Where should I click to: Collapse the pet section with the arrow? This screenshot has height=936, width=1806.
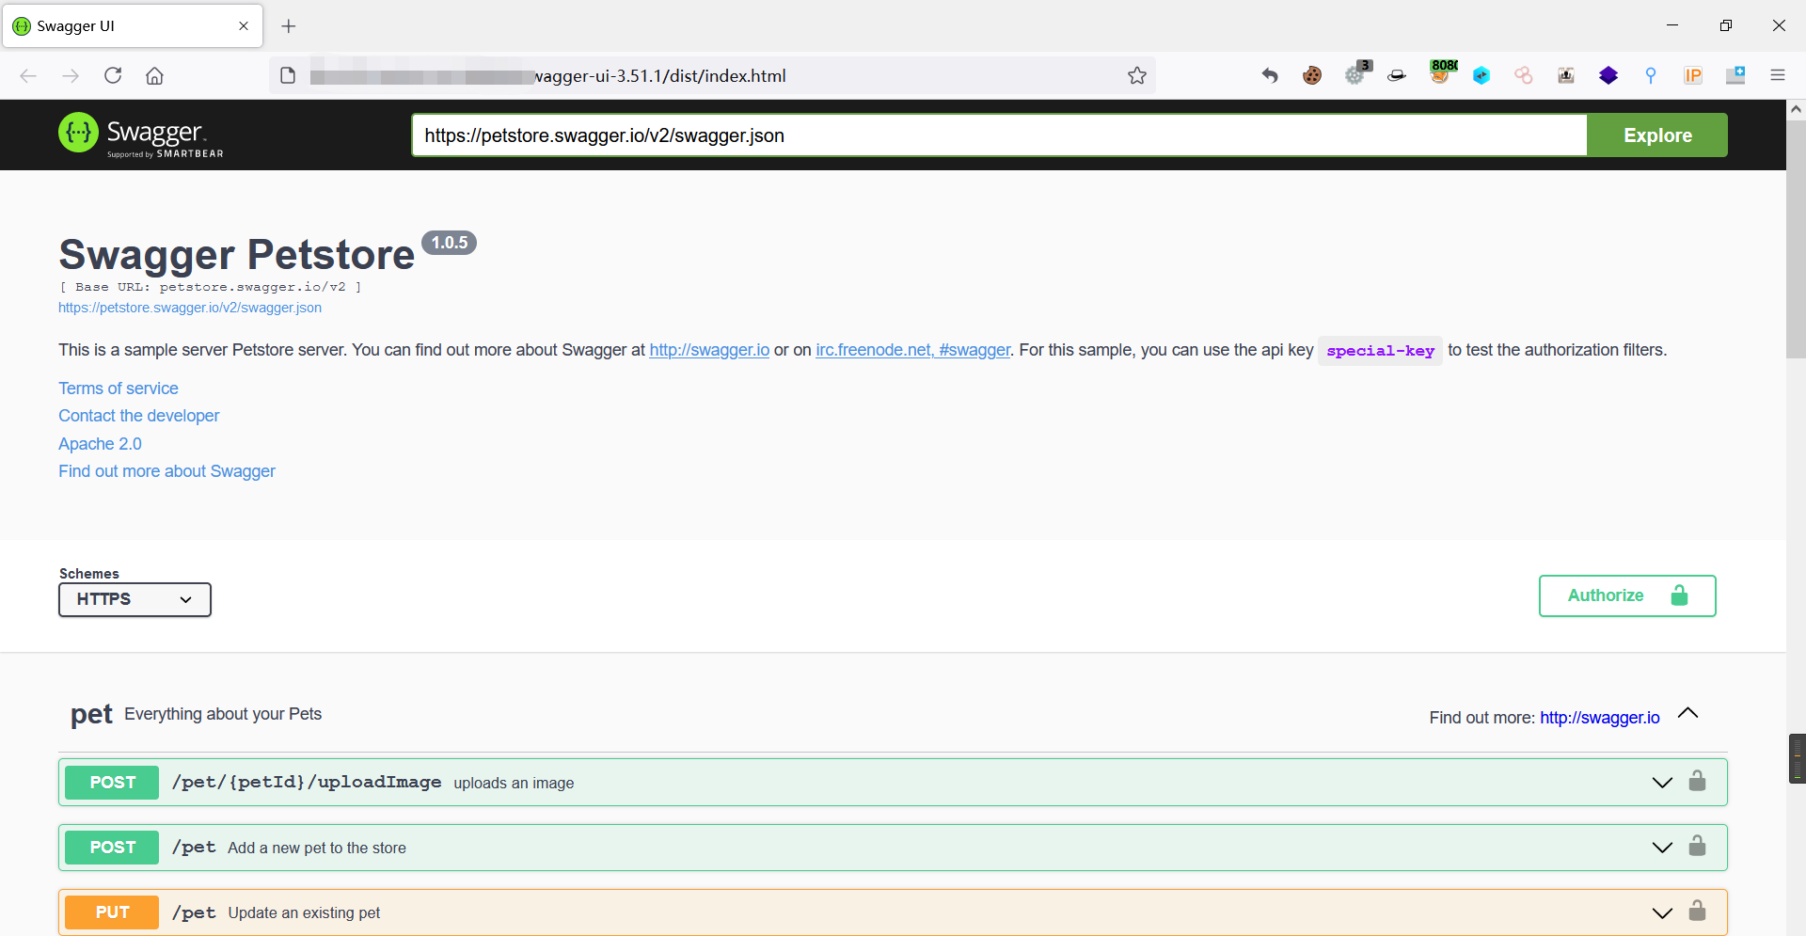tap(1688, 713)
